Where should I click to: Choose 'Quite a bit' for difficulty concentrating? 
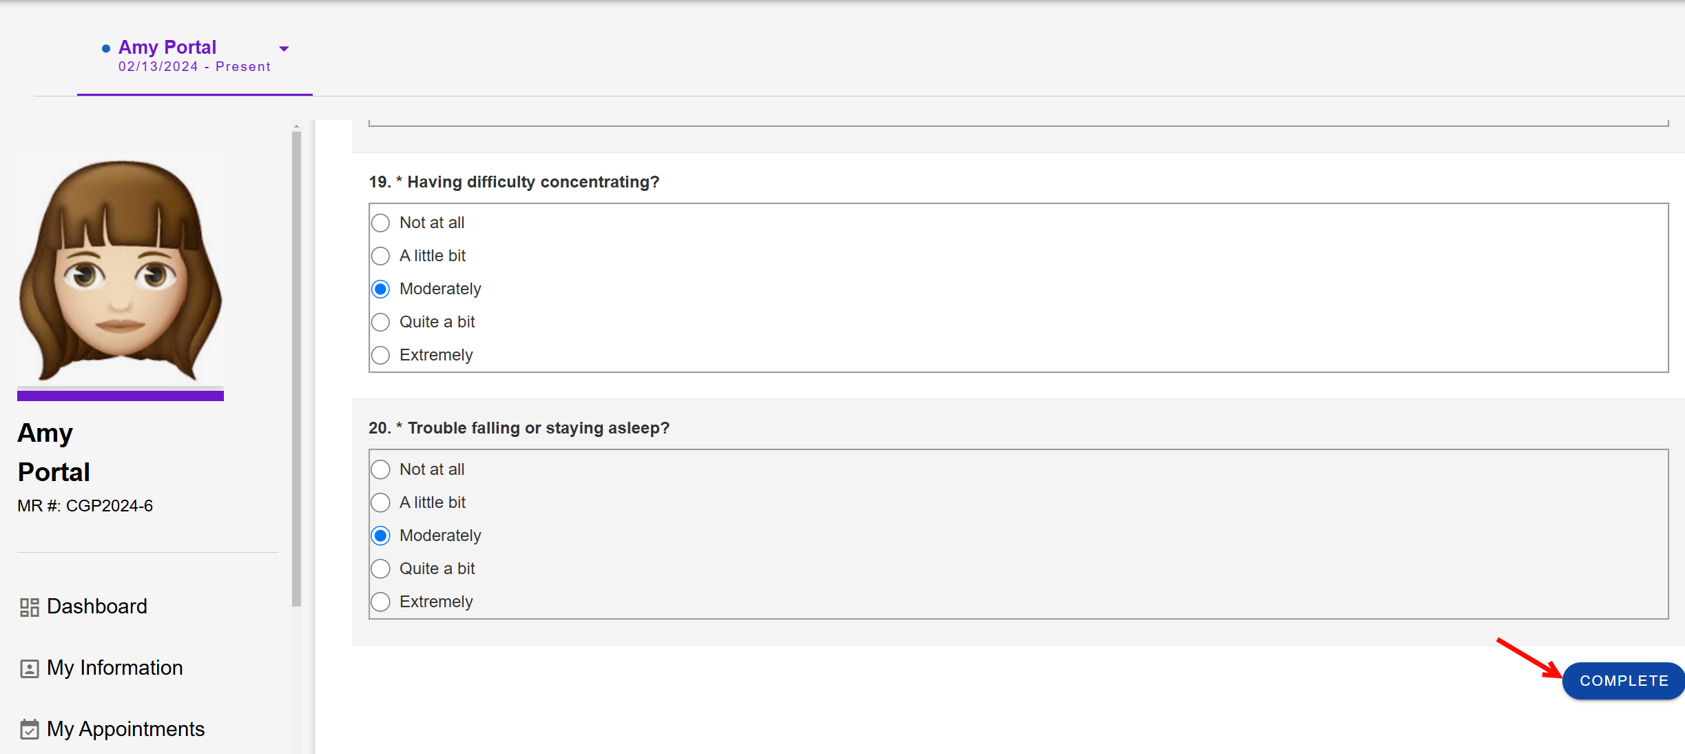pyautogui.click(x=381, y=323)
